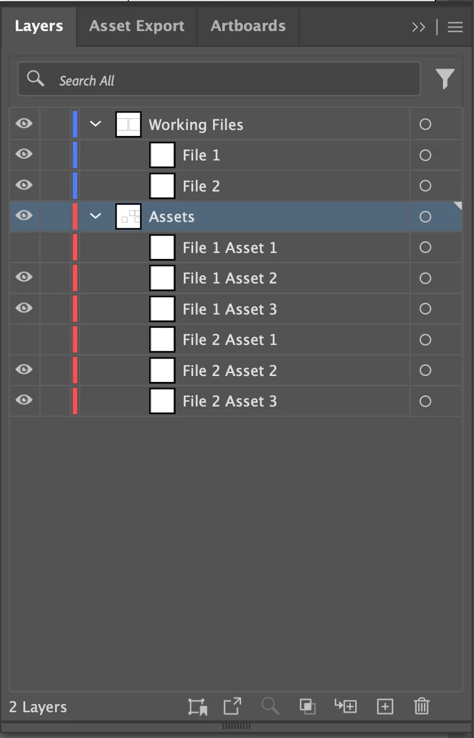474x738 pixels.
Task: Expand hidden panel tabs with double-arrow
Action: point(418,27)
